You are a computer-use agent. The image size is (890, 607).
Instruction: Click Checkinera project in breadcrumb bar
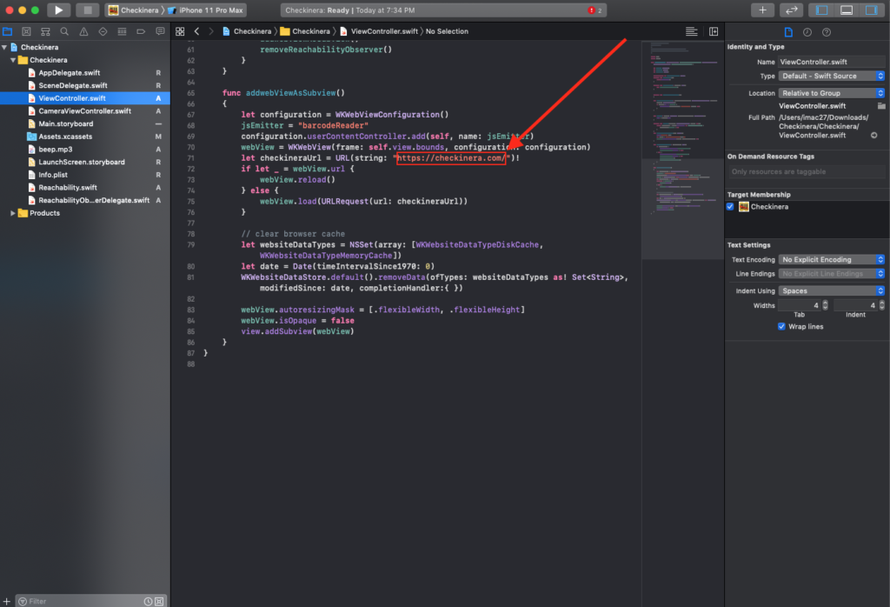coord(247,32)
